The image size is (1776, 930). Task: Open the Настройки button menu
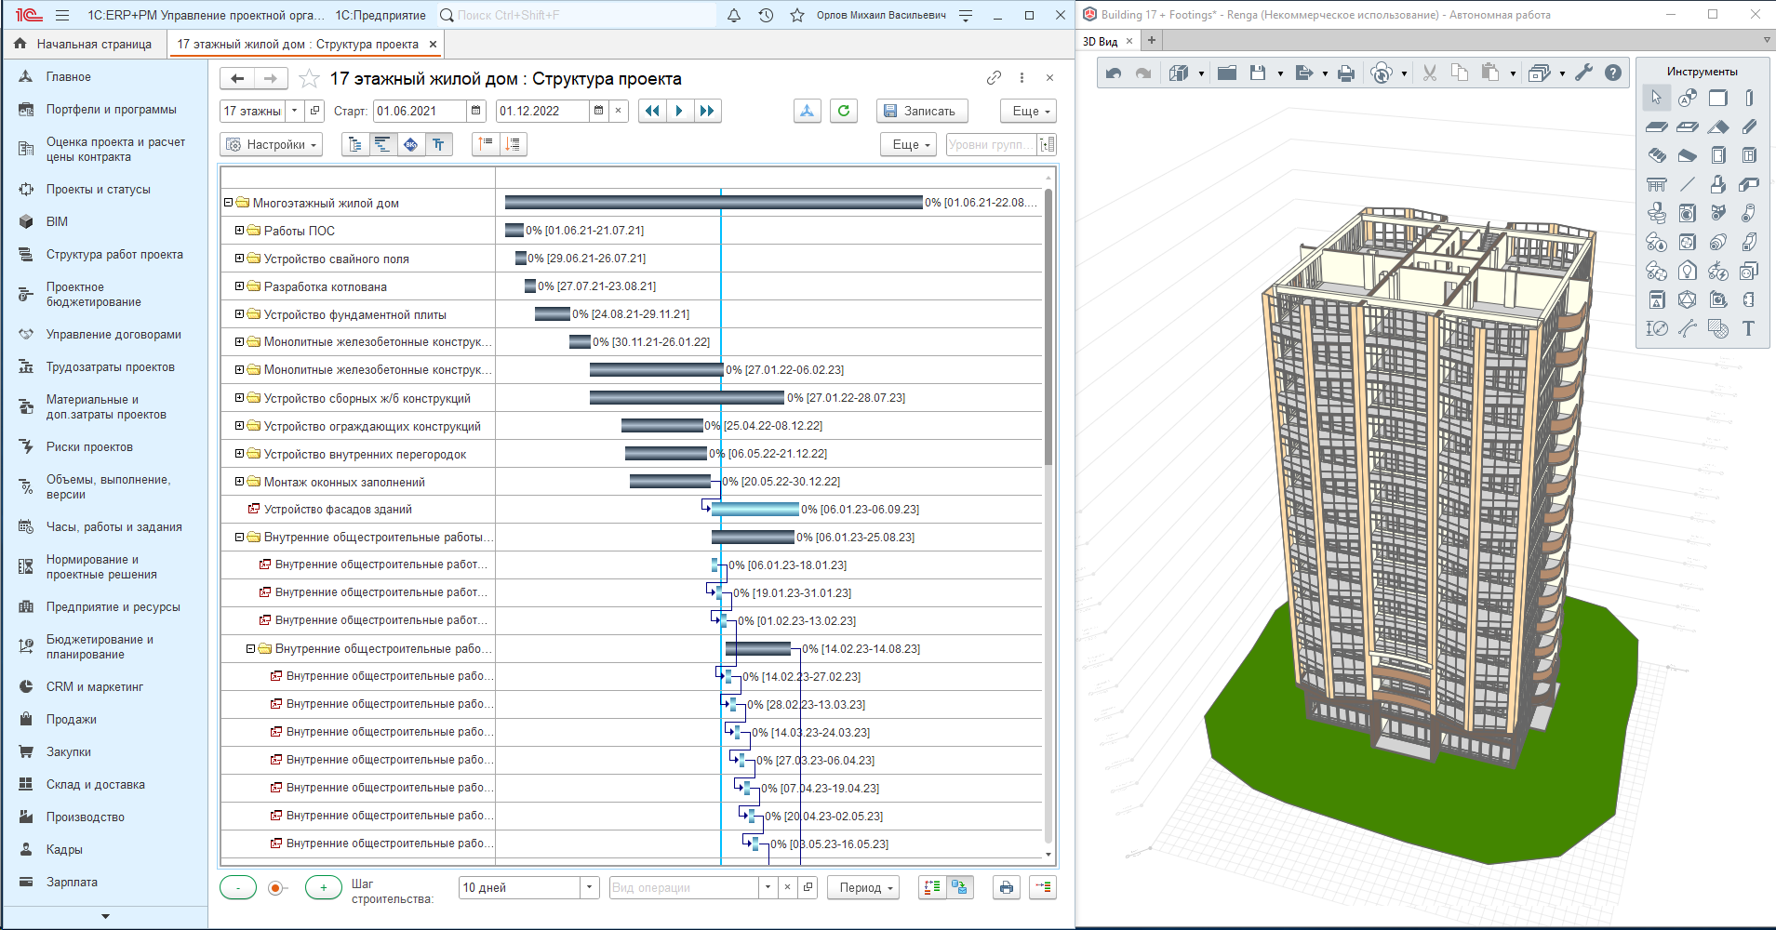272,144
